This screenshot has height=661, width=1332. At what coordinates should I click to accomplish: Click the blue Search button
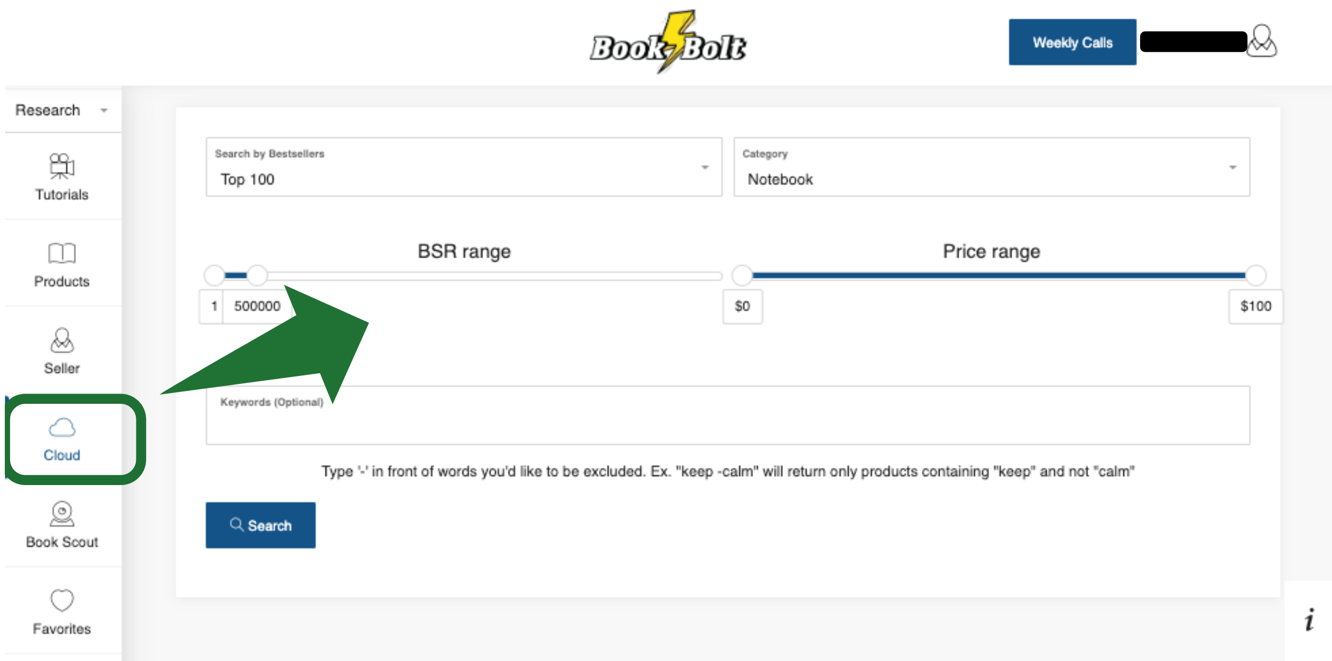tap(260, 525)
